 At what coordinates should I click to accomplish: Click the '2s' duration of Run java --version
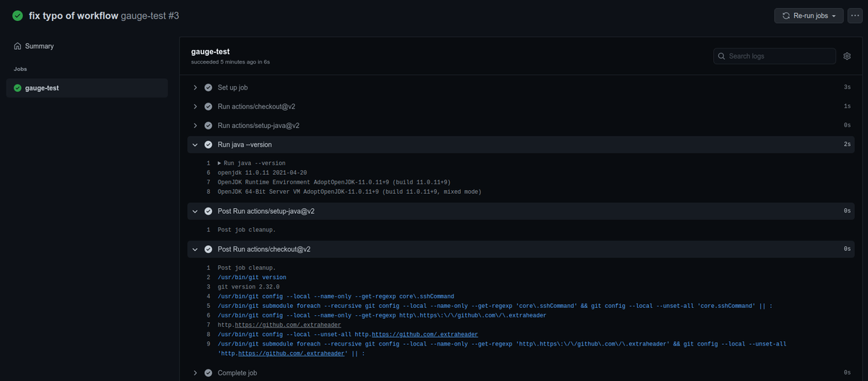click(x=847, y=145)
